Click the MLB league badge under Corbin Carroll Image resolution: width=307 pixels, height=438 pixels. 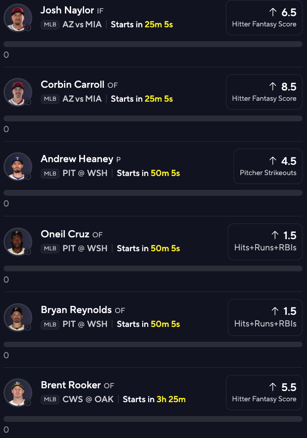[50, 99]
